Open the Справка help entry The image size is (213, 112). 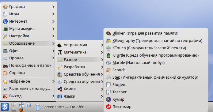(x=29, y=73)
